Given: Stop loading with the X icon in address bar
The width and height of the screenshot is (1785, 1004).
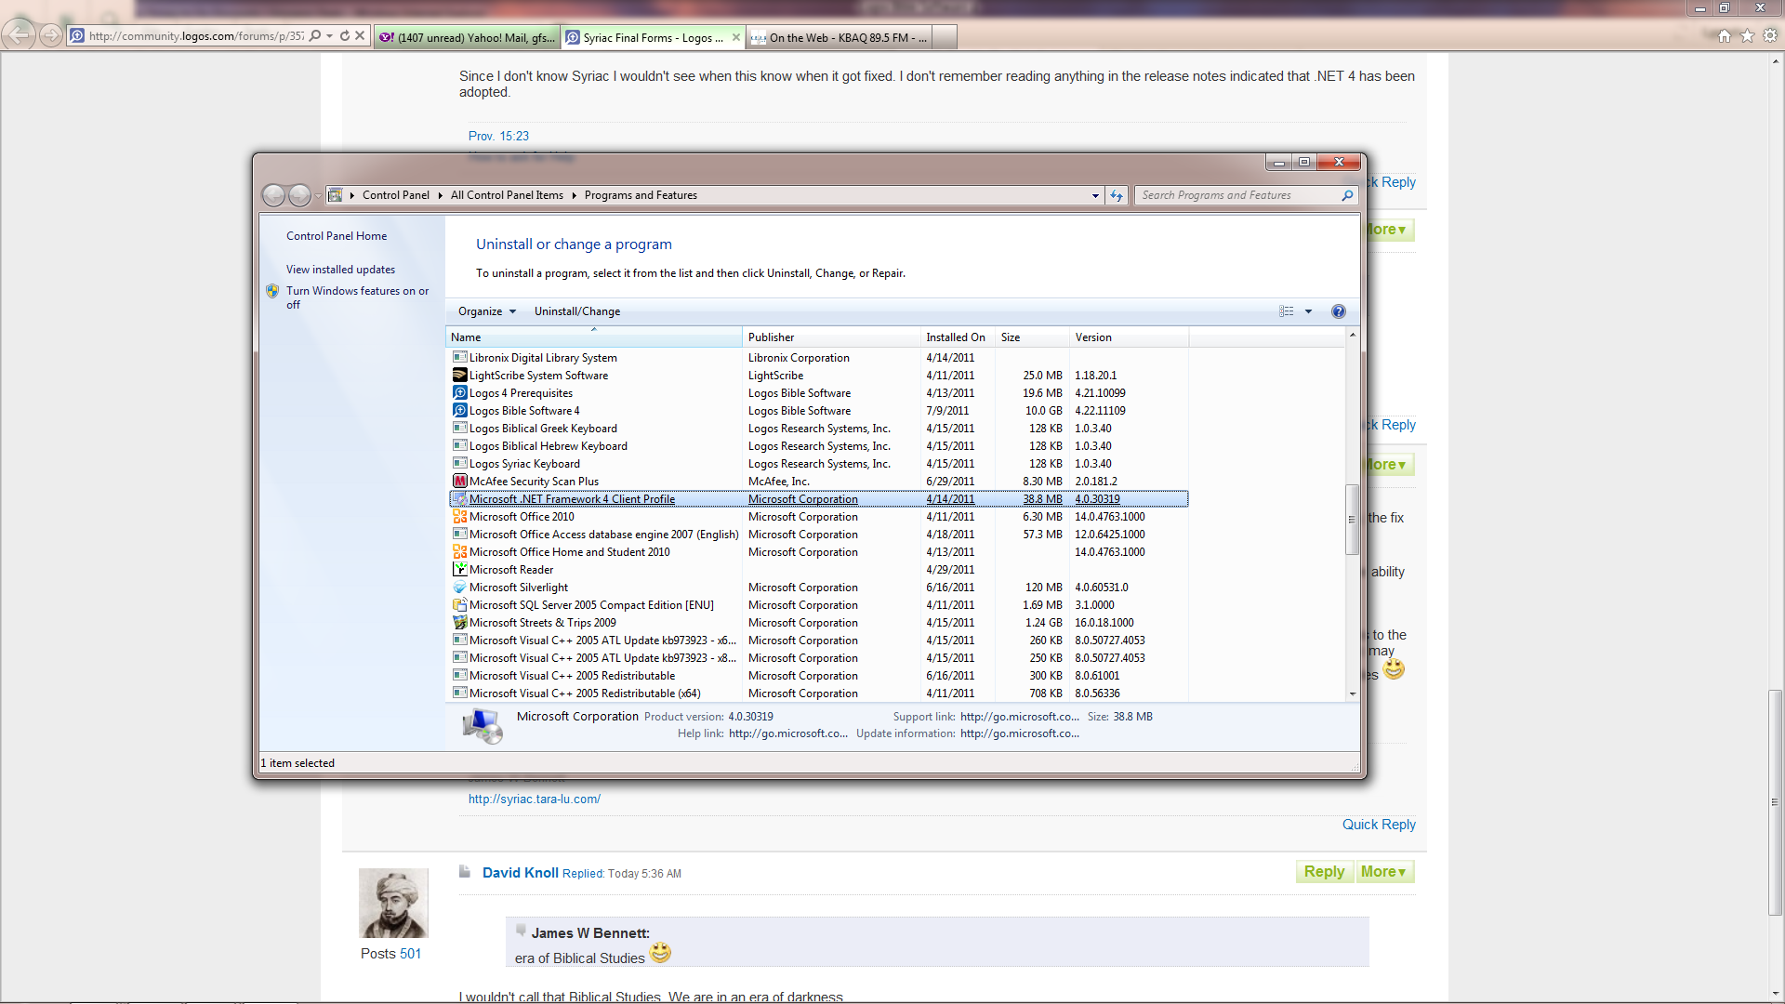Looking at the screenshot, I should coord(360,36).
